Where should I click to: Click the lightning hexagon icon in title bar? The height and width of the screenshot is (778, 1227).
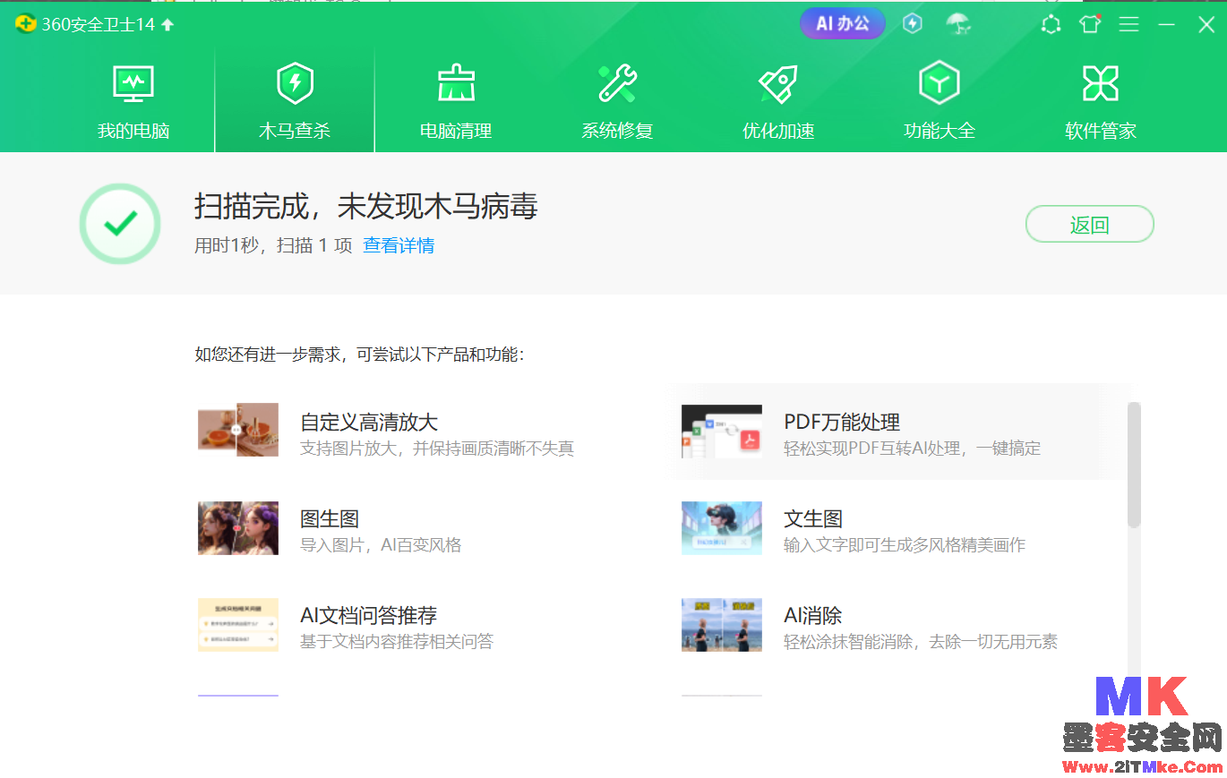click(x=913, y=24)
